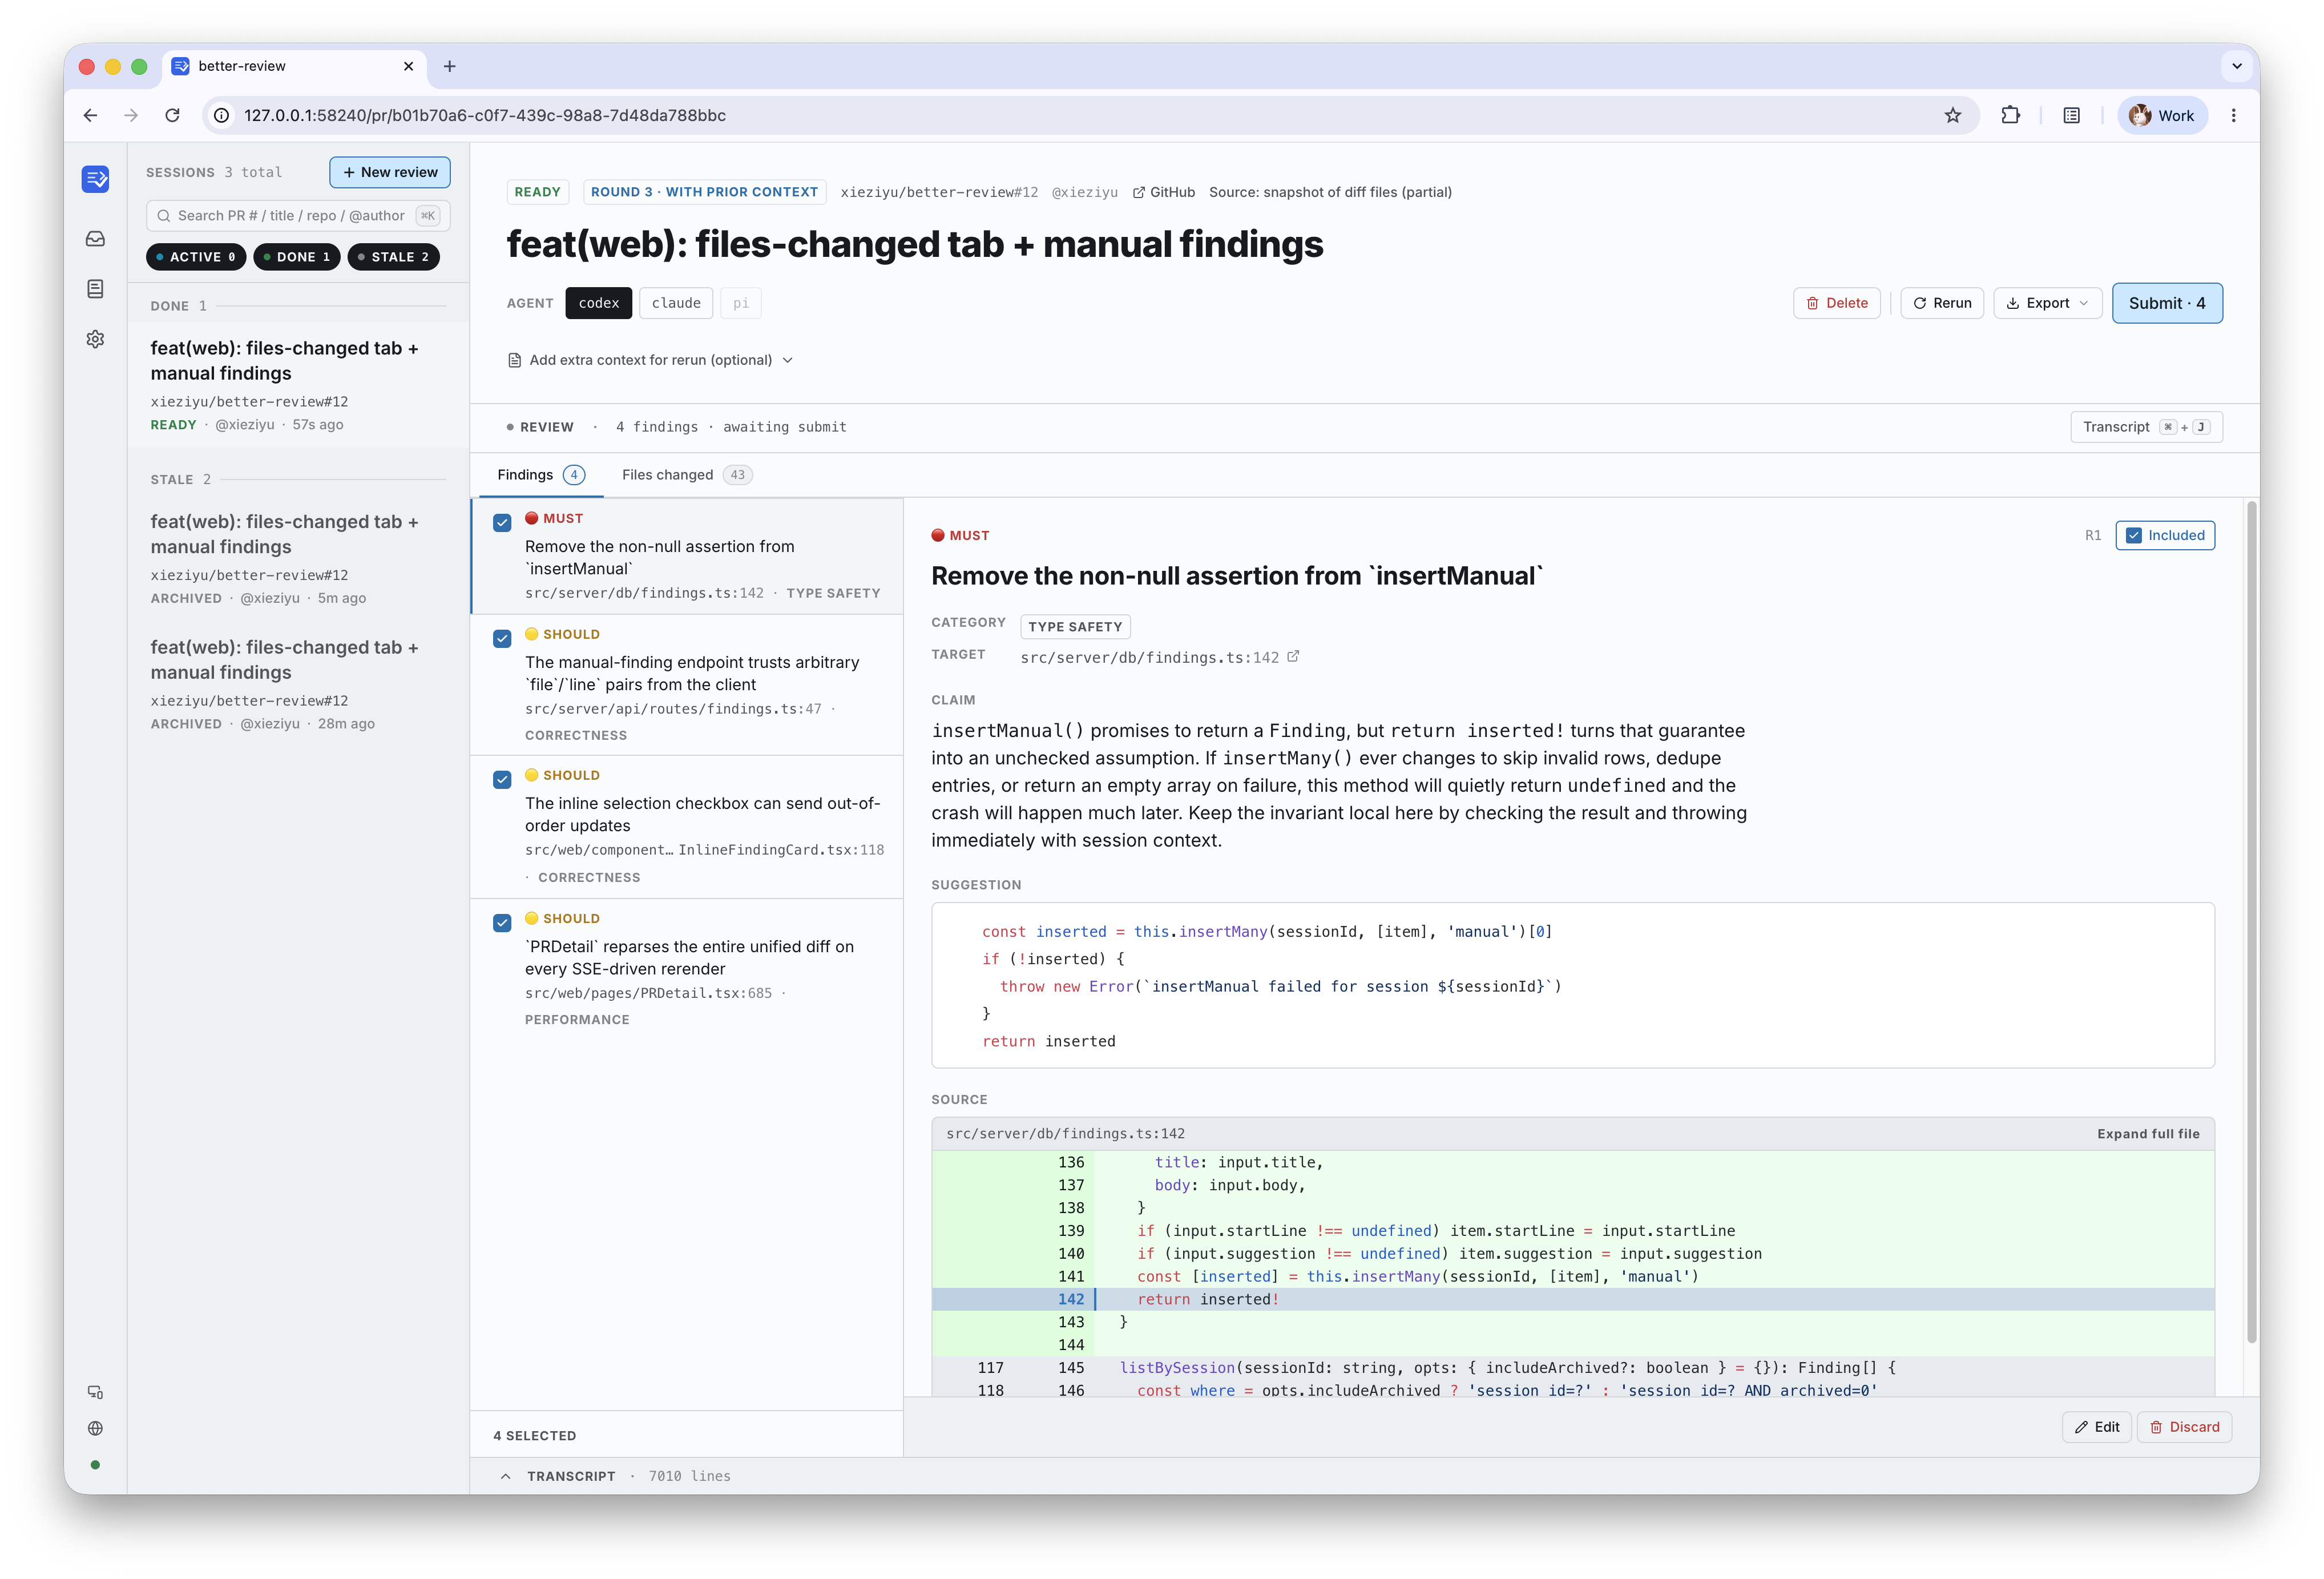
Task: Select the inline selection checkbox finding
Action: pyautogui.click(x=688, y=826)
